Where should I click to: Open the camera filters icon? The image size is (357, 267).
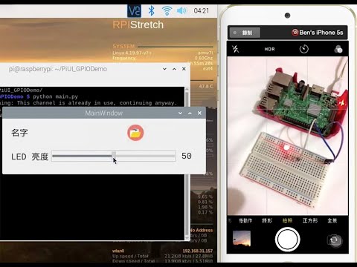338,49
